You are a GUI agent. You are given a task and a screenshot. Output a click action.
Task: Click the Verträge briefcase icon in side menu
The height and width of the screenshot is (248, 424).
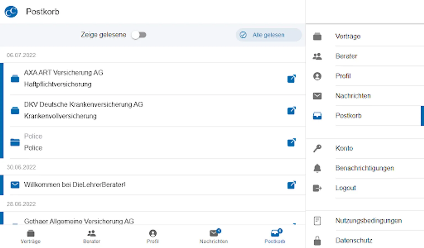tap(317, 36)
